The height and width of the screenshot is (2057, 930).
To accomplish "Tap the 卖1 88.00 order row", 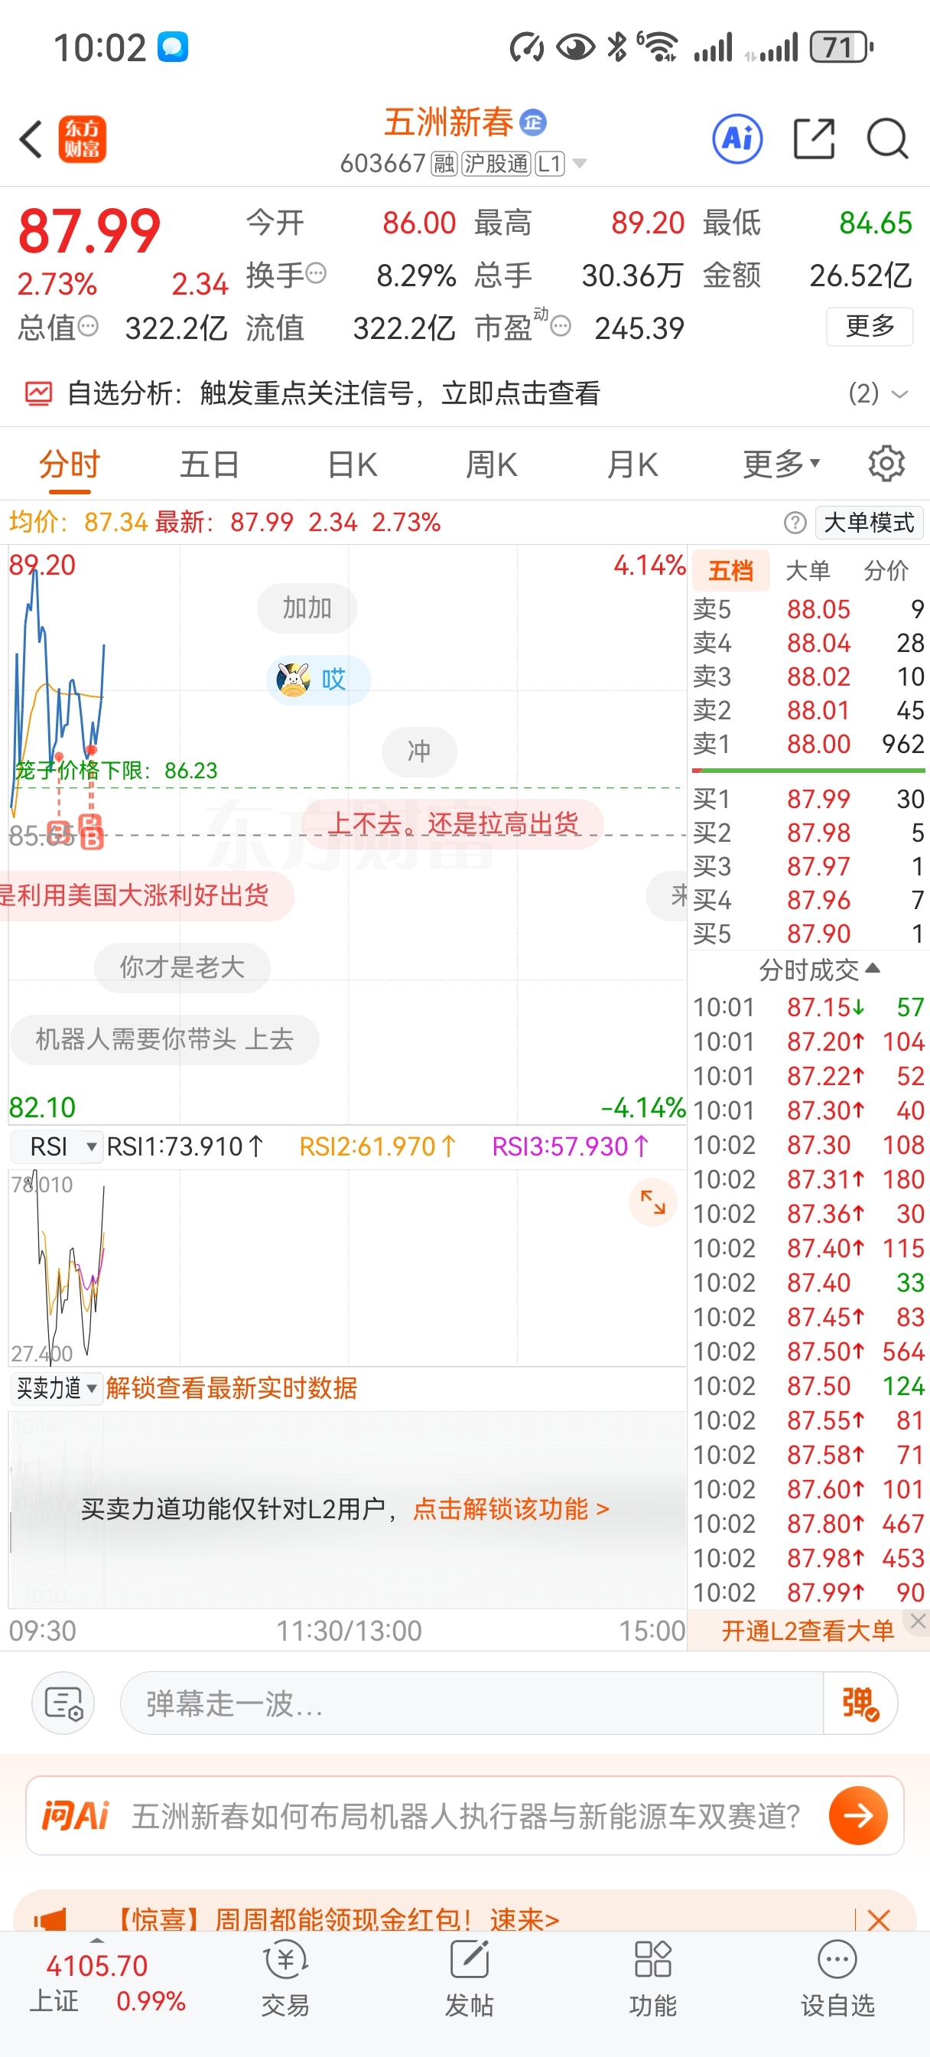I will (808, 743).
